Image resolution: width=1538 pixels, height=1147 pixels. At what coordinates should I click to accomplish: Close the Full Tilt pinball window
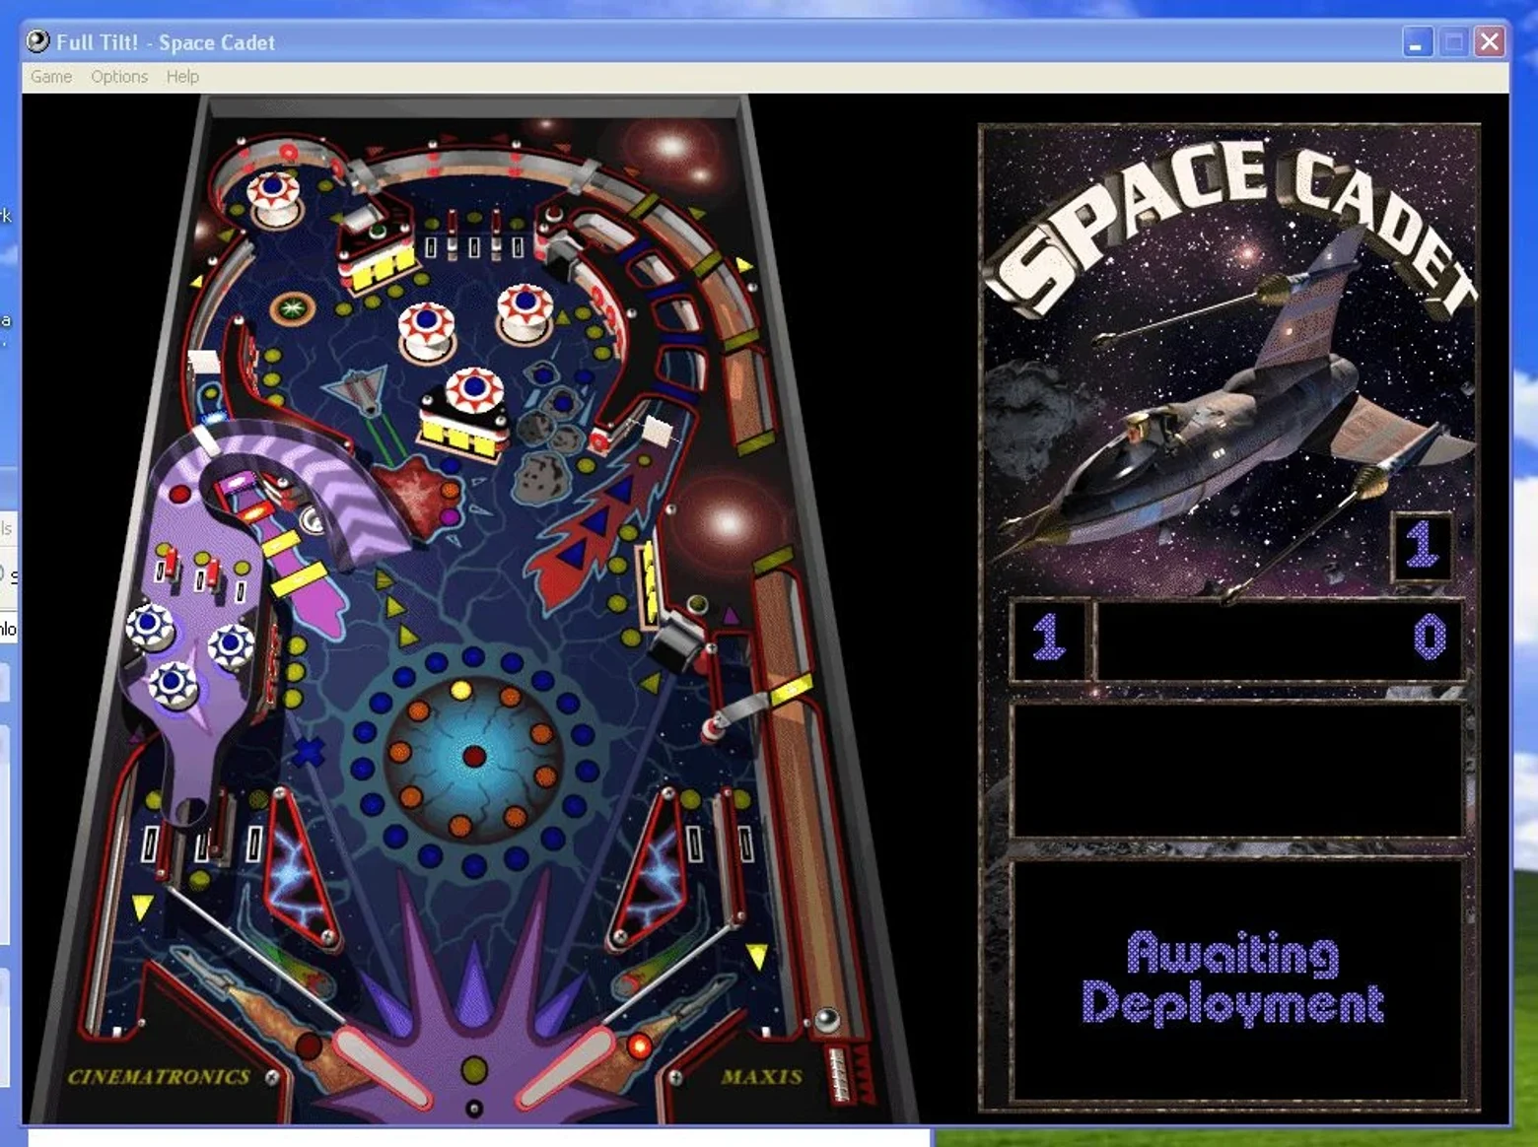click(x=1490, y=42)
